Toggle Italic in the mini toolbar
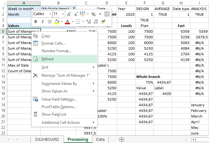Screen dimensions: 209x143 point(43,22)
